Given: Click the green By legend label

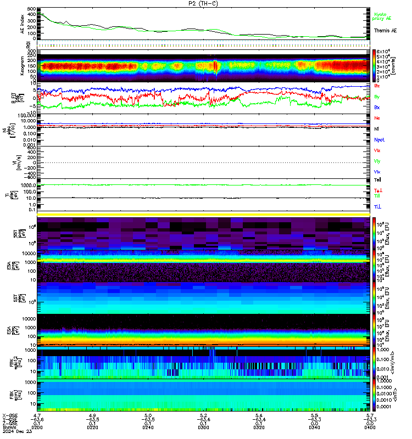Looking at the screenshot, I should [x=377, y=97].
